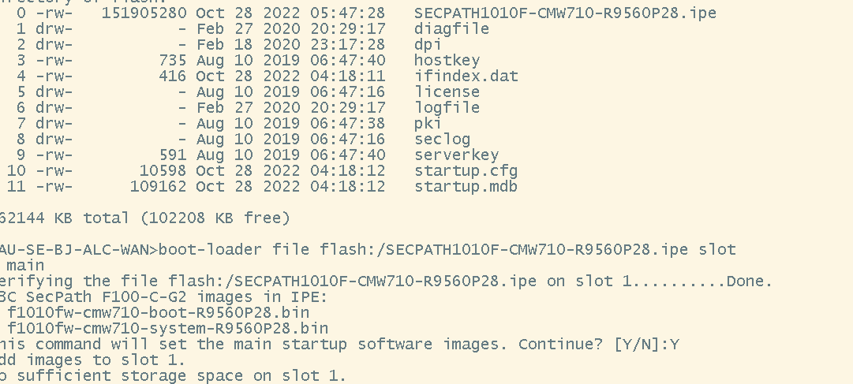Click the ifindex.dat filename
Viewport: 853px width, 384px height.
(466, 76)
